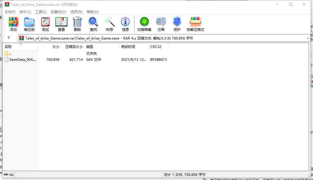Screen dimensions: 313x180
Task: Close the WinRAR window
Action: pyautogui.click(x=304, y=4)
